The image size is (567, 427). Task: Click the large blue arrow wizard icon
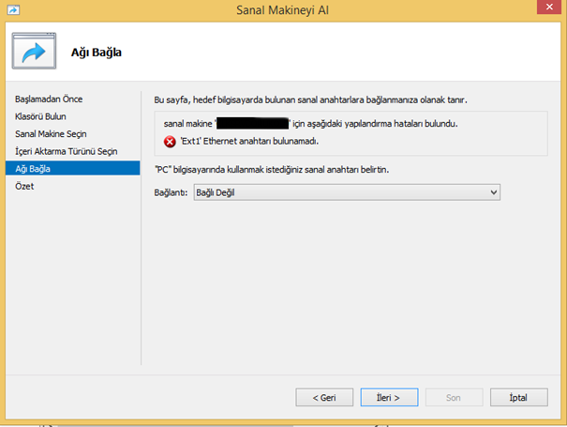[34, 51]
